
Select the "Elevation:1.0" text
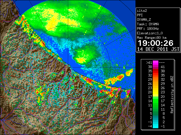pos(150,33)
